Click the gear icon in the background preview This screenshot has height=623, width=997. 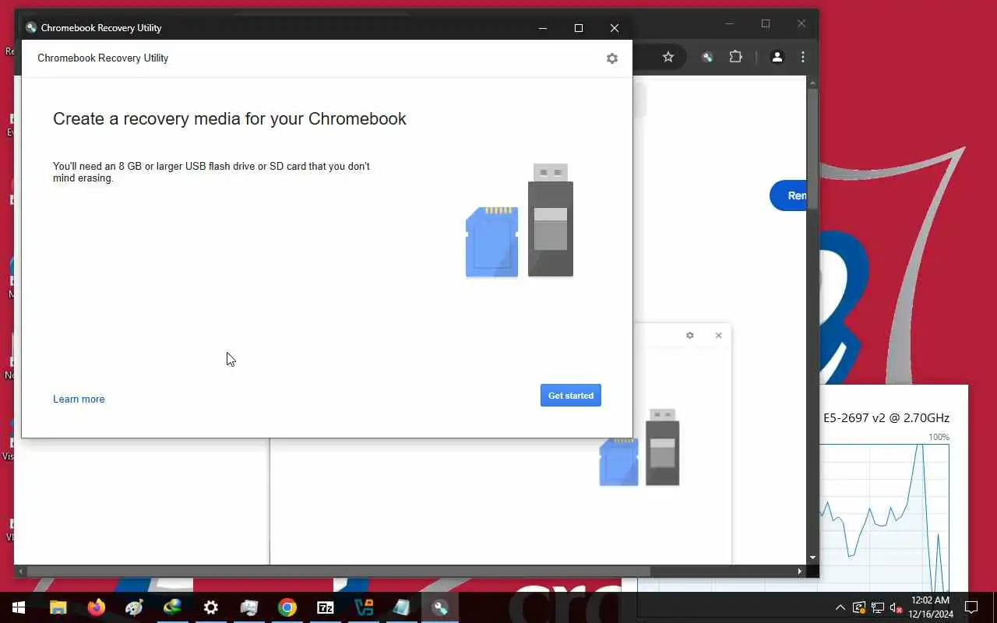689,336
